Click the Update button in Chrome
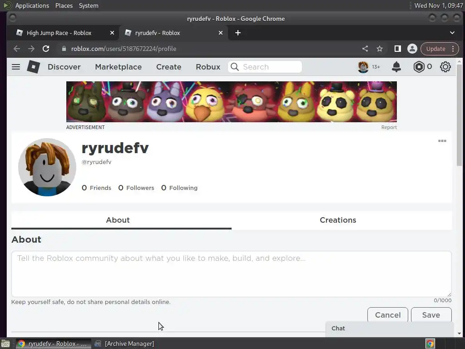This screenshot has height=349, width=465. [x=435, y=49]
